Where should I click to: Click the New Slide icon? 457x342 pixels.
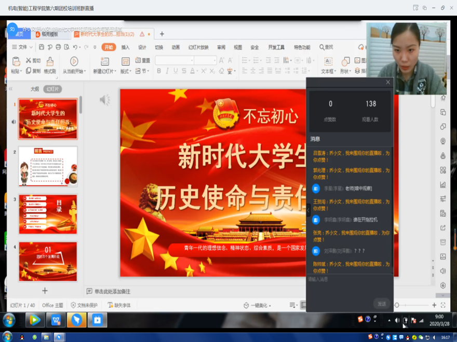tap(103, 62)
